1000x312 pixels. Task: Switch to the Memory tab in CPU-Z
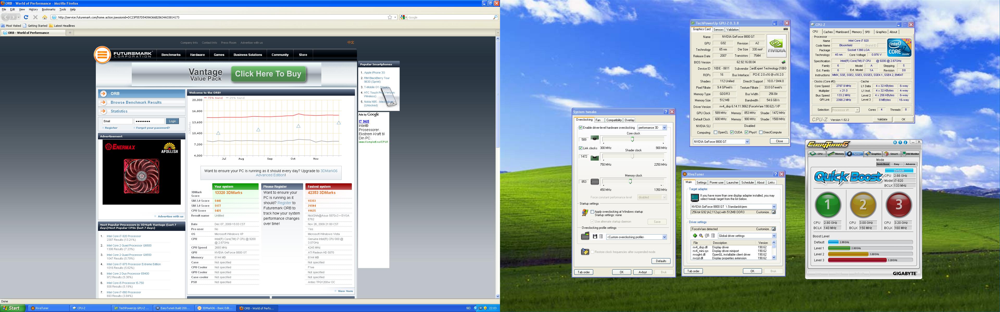(856, 32)
